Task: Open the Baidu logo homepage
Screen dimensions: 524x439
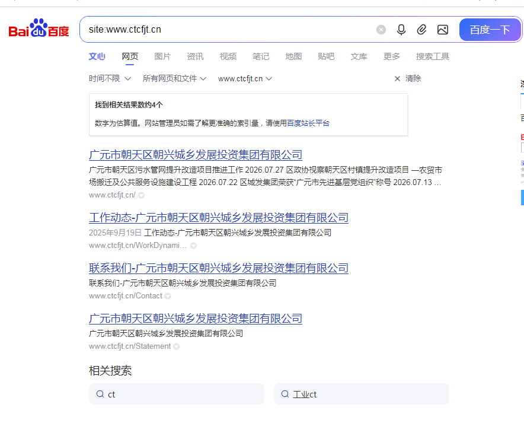Action: click(x=39, y=28)
